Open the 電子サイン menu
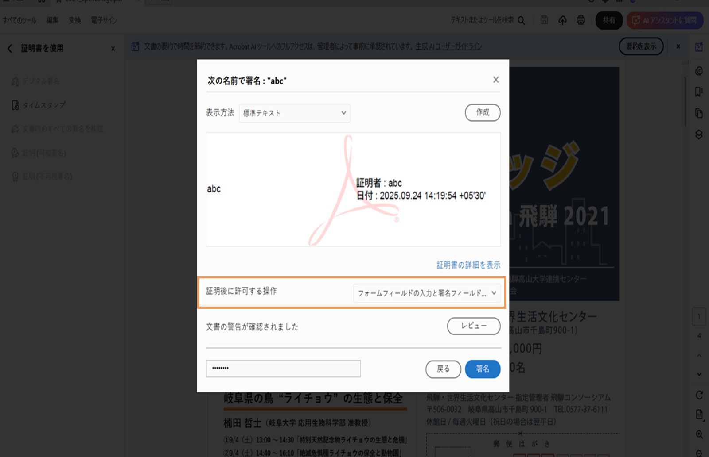Screen dimensions: 709x457 coord(103,20)
